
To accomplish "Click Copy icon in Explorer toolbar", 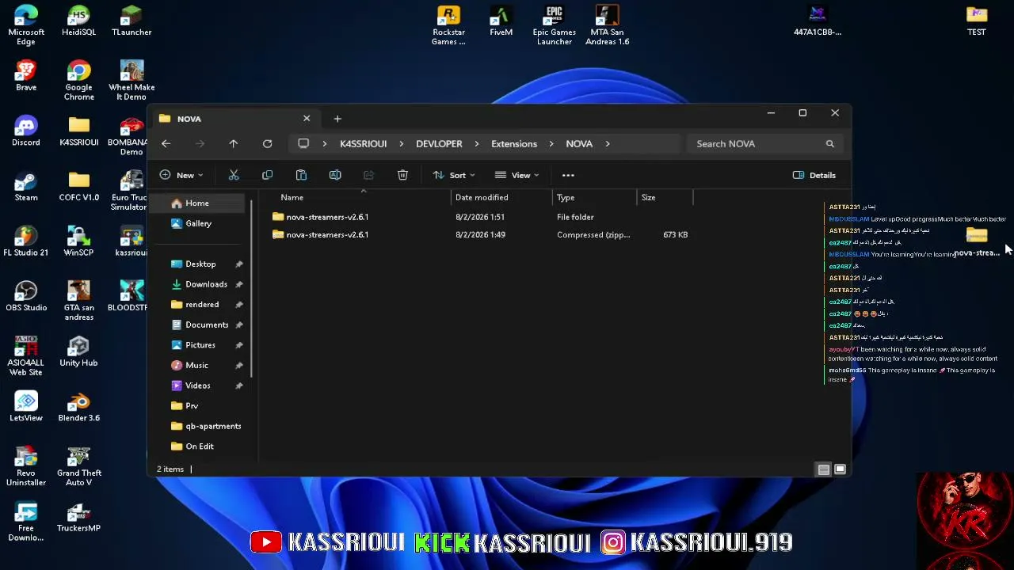I will tap(267, 175).
